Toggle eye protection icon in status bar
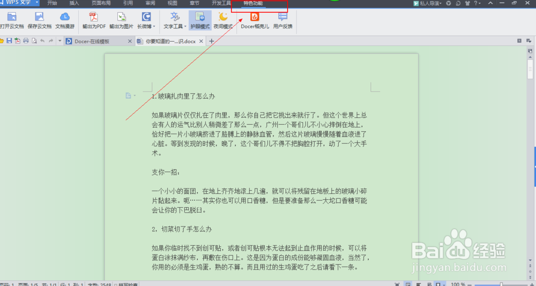Image resolution: width=536 pixels, height=286 pixels. [438, 284]
